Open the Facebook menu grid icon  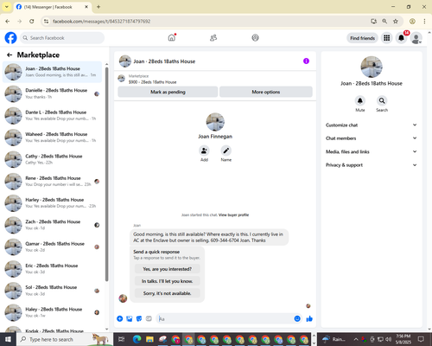[387, 38]
